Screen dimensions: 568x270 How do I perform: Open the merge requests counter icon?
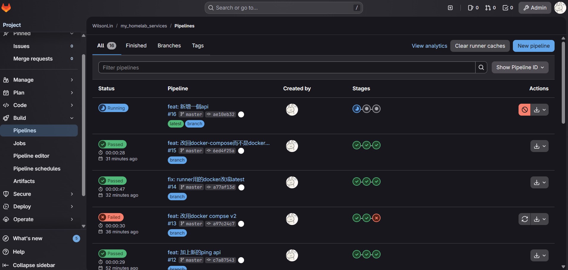(x=490, y=8)
